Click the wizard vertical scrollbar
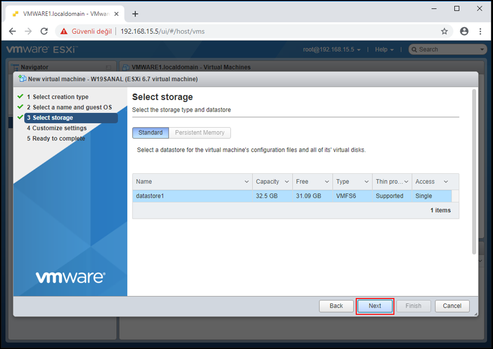The image size is (493, 349). click(474, 172)
